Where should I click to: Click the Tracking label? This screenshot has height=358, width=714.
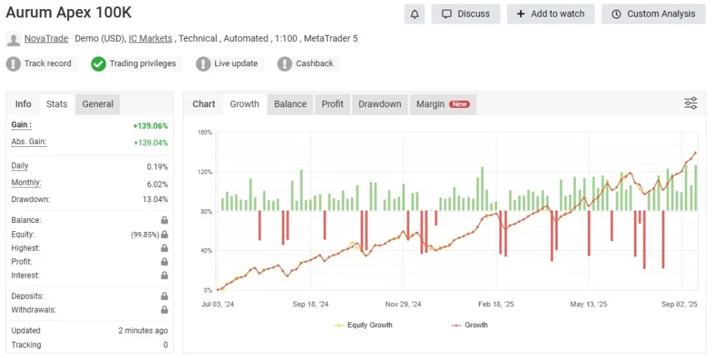pos(26,345)
